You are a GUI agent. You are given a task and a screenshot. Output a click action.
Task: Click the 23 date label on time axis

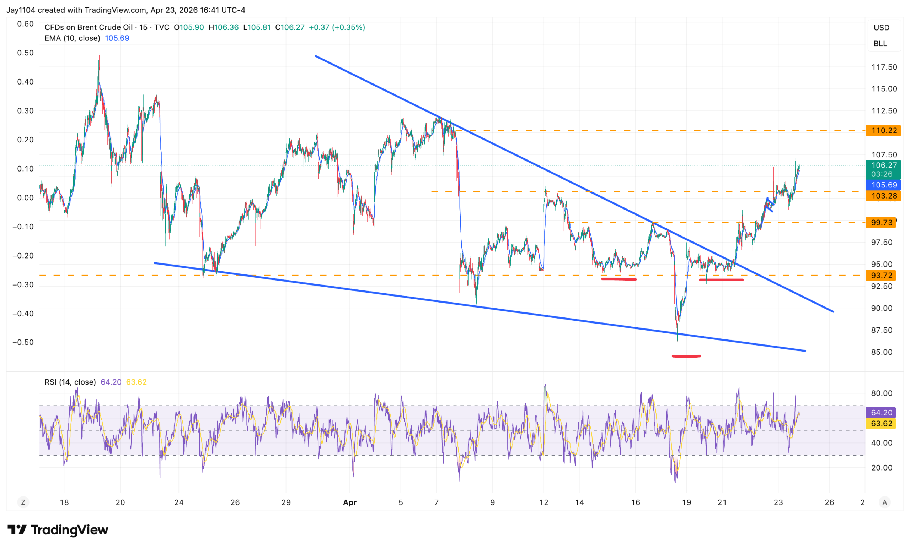[x=778, y=502]
